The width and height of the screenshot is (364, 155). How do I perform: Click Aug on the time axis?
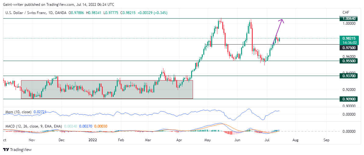coord(295,140)
